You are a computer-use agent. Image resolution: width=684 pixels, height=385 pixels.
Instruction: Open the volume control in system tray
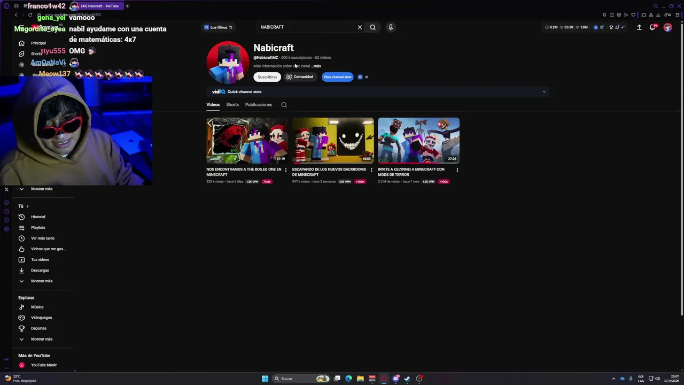657,379
